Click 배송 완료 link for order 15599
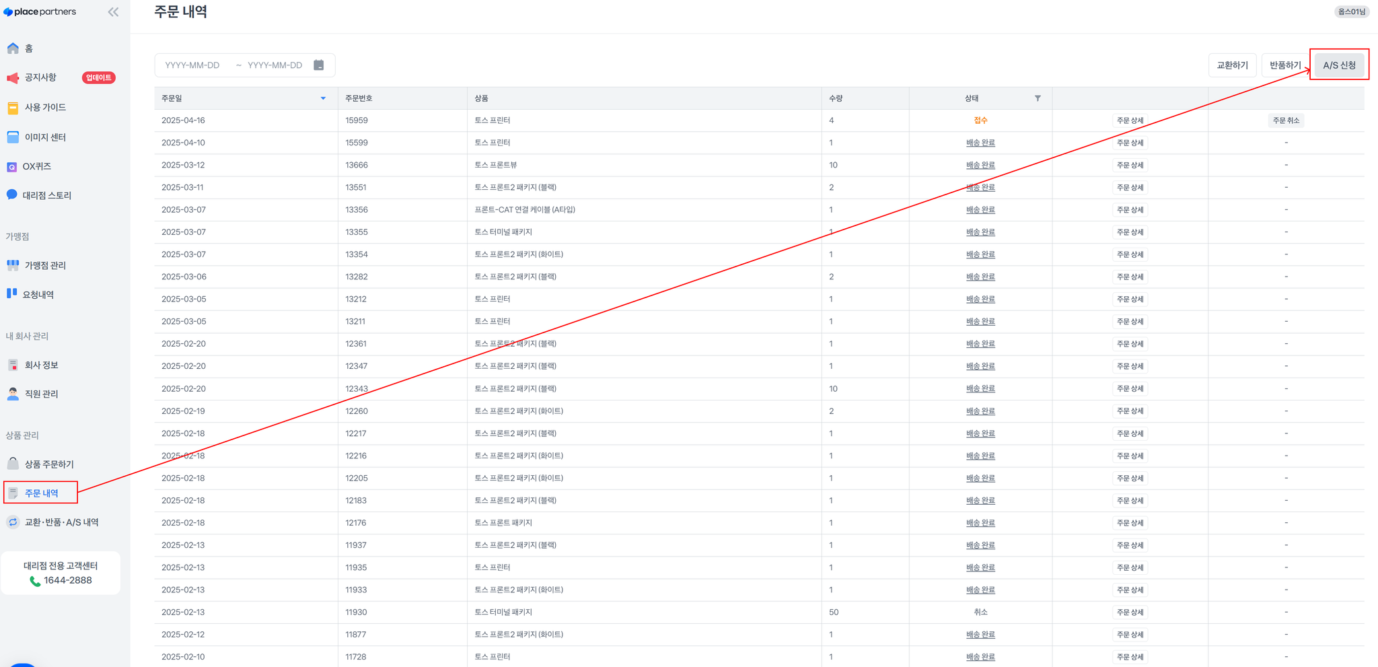This screenshot has width=1378, height=667. click(x=980, y=143)
